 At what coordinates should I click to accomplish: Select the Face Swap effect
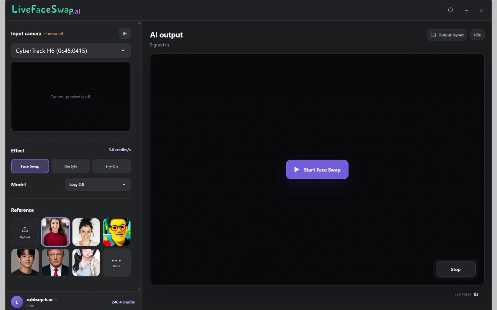(x=30, y=166)
